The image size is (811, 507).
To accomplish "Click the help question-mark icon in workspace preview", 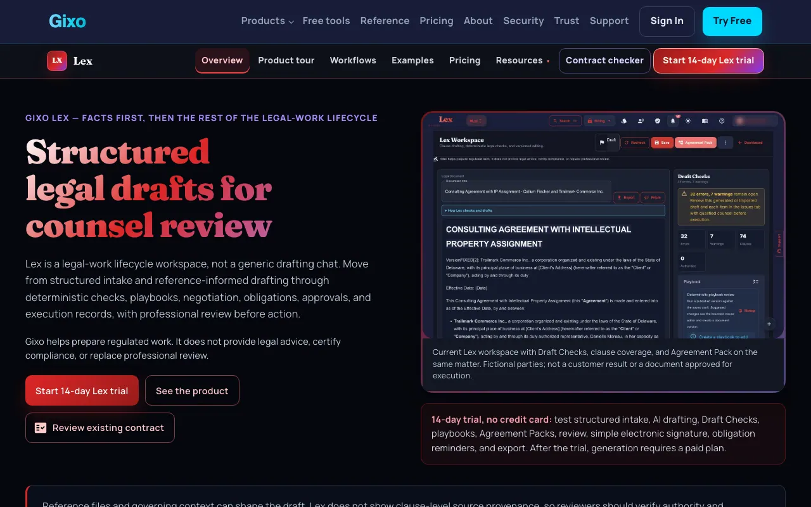I will (722, 120).
